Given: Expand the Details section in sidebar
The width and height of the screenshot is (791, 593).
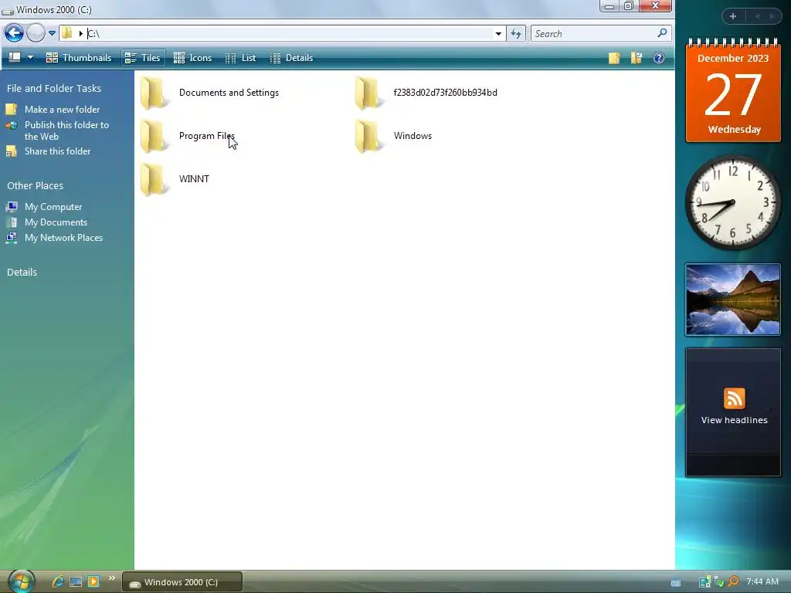Looking at the screenshot, I should [x=22, y=273].
